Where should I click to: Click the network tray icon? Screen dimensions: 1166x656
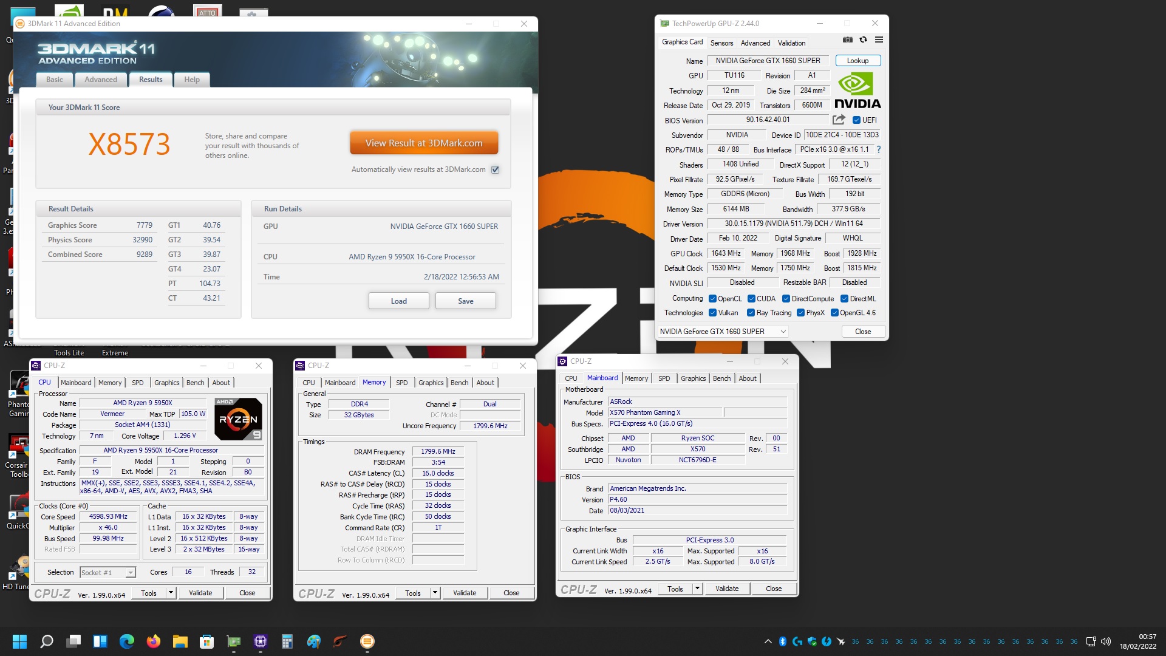pyautogui.click(x=1091, y=641)
